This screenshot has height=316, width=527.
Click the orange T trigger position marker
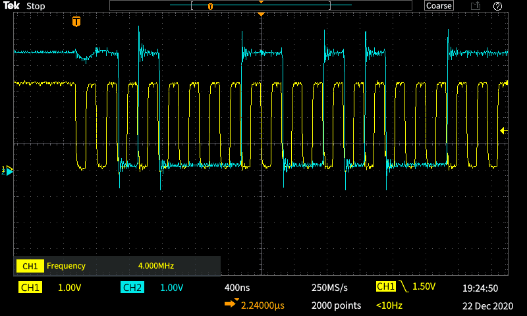[77, 22]
